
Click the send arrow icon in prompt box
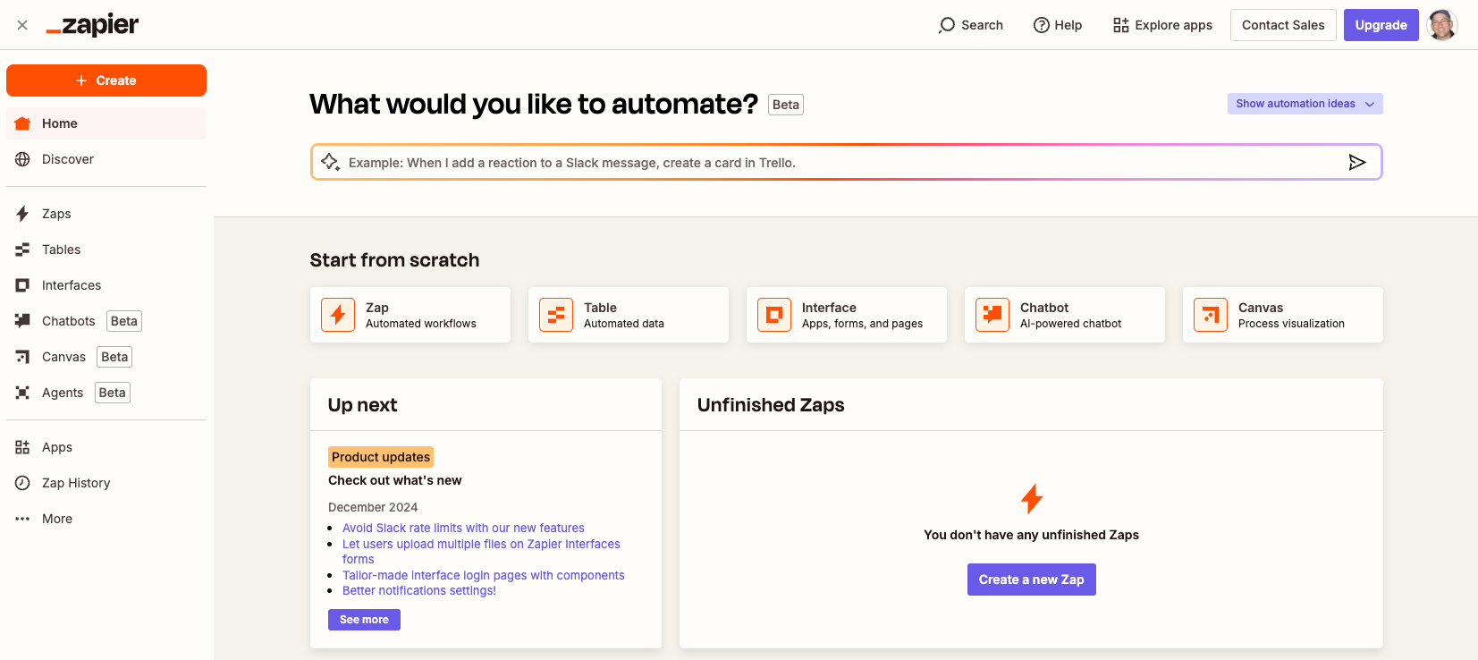click(x=1357, y=162)
